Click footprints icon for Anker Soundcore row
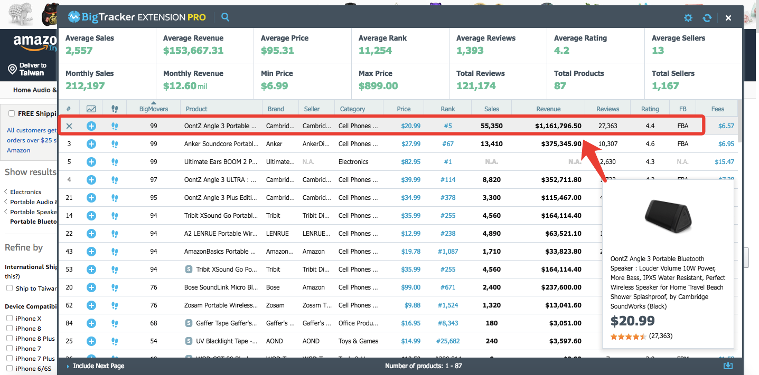This screenshot has height=375, width=759. [x=115, y=144]
